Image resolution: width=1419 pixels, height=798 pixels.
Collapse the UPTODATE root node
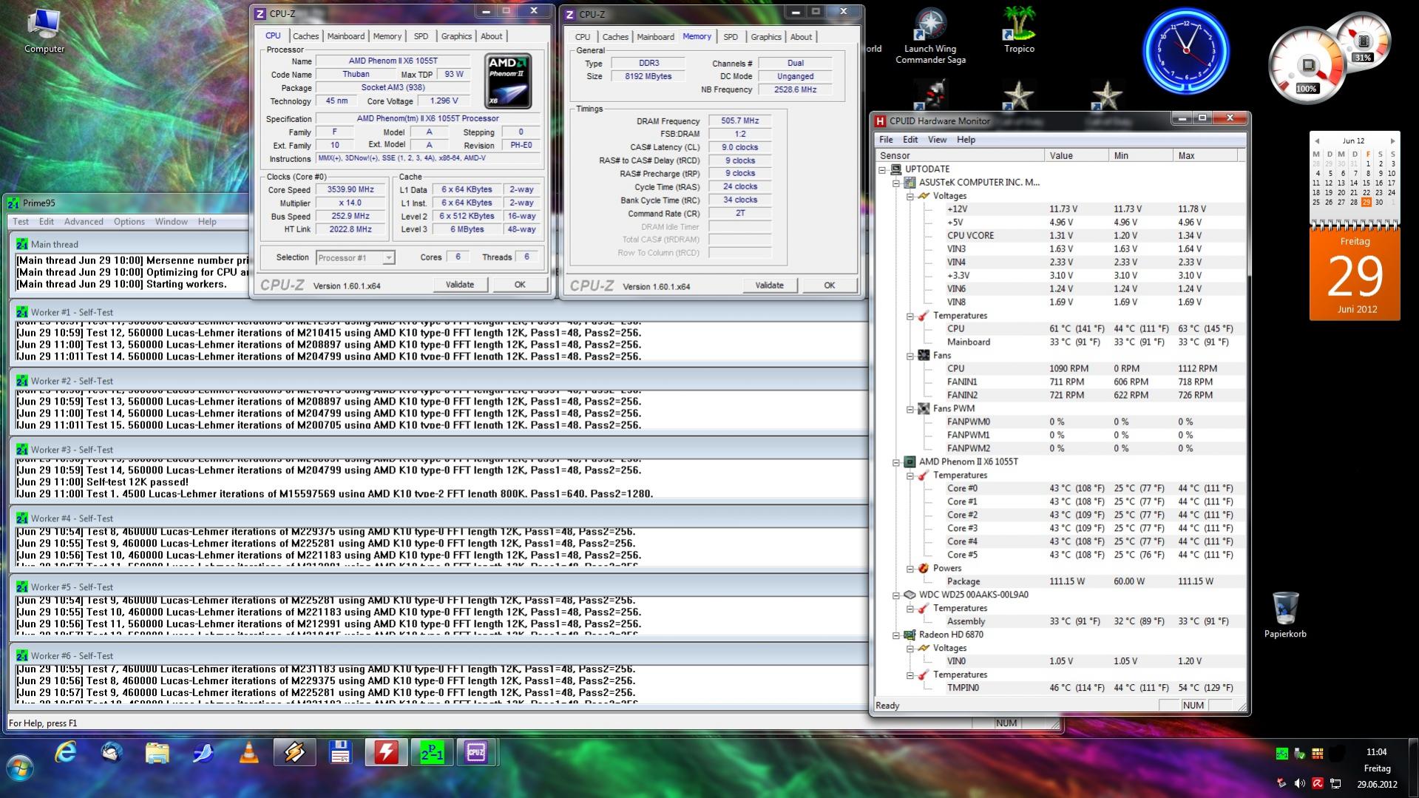click(882, 169)
